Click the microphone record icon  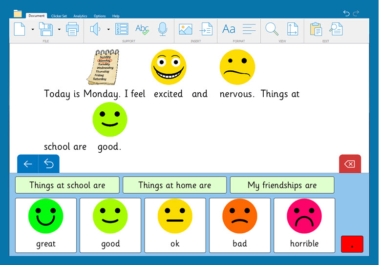(x=163, y=29)
